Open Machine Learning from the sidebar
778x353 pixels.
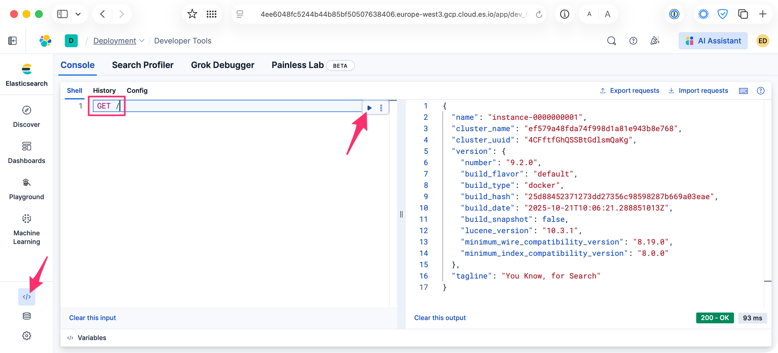pos(26,229)
